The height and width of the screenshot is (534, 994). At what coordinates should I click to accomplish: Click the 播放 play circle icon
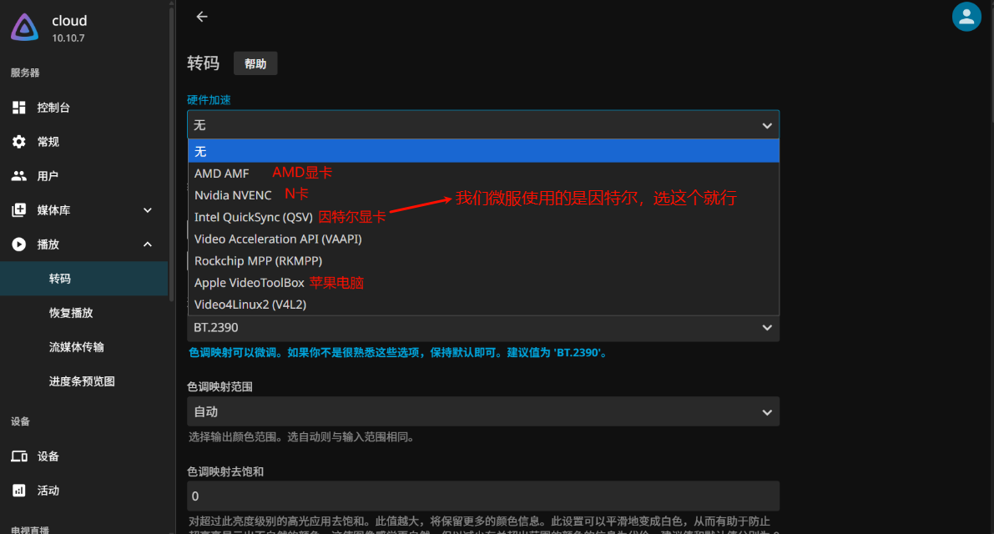(x=19, y=244)
